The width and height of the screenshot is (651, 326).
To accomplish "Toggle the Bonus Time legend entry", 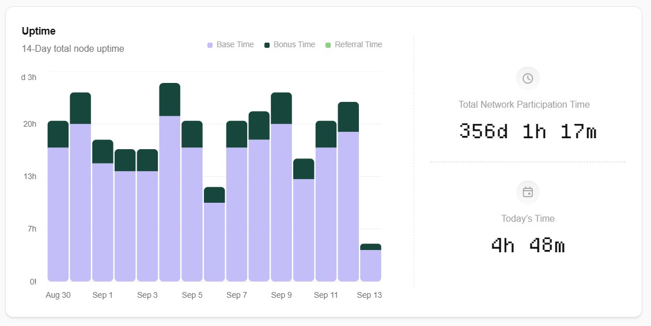I will point(290,44).
